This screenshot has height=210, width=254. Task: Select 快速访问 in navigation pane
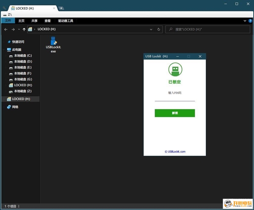click(x=18, y=42)
